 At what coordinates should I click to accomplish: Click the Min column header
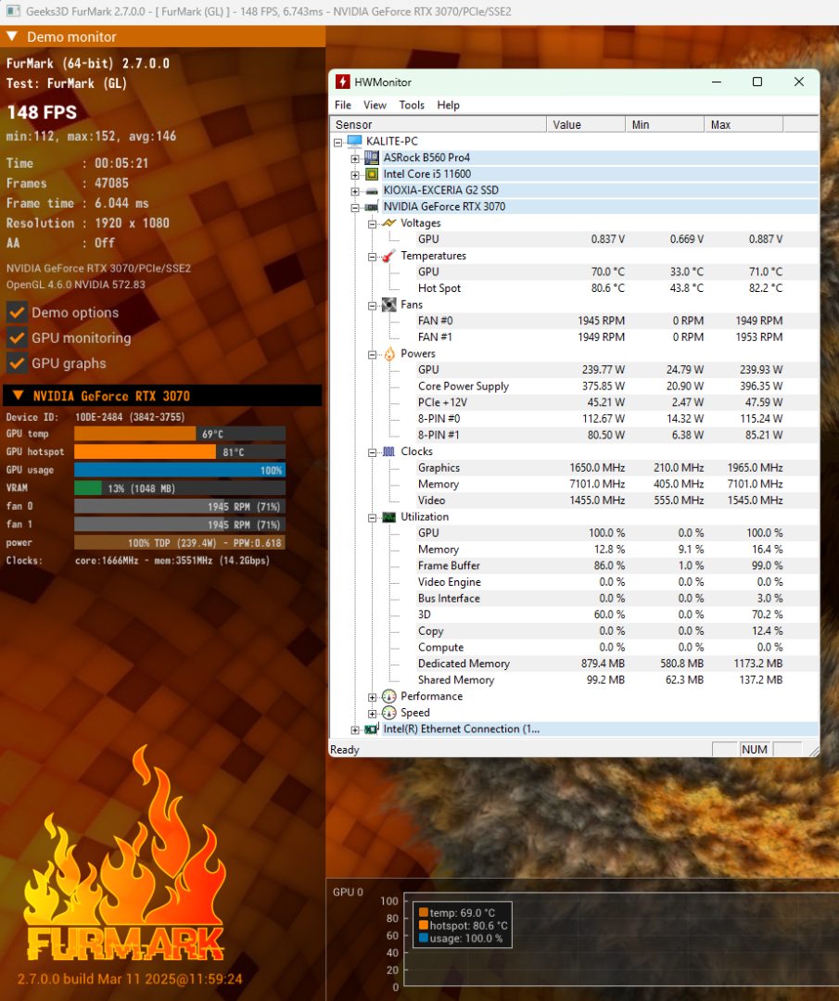pyautogui.click(x=665, y=124)
